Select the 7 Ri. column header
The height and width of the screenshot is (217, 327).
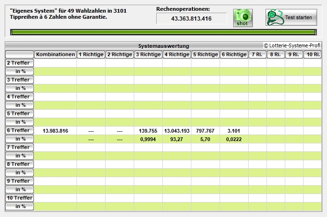(258, 54)
